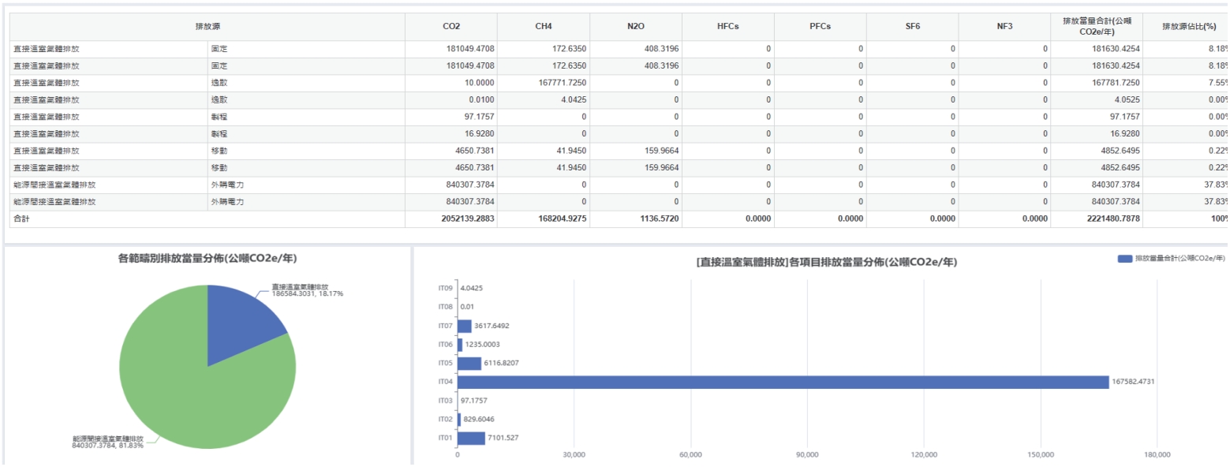Image resolution: width=1230 pixels, height=467 pixels.
Task: Select the CH4 cell reading 167771.7250
Action: 544,83
